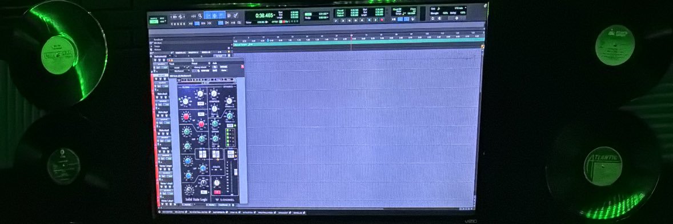Toggle the SPLIT button in filters section

coord(201,103)
